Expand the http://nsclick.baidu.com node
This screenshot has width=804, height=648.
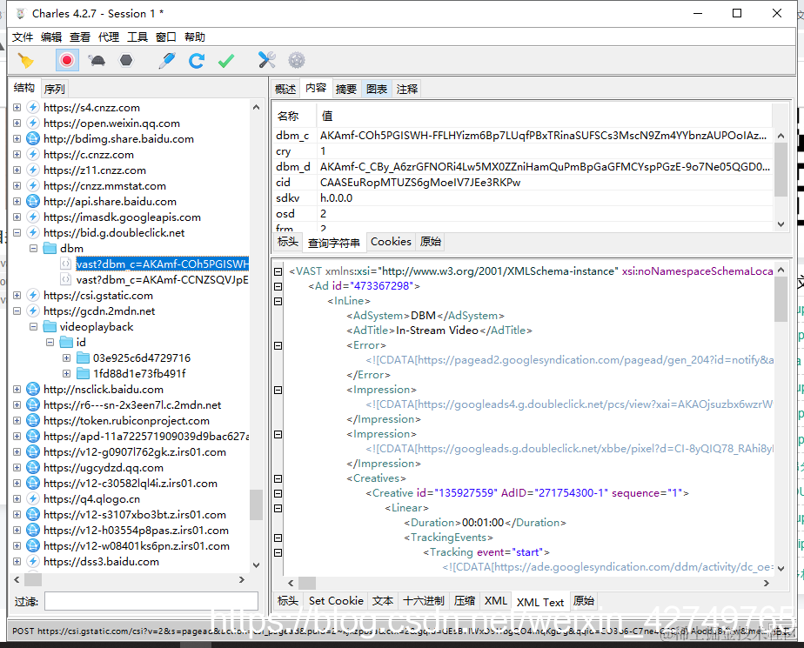(x=17, y=389)
